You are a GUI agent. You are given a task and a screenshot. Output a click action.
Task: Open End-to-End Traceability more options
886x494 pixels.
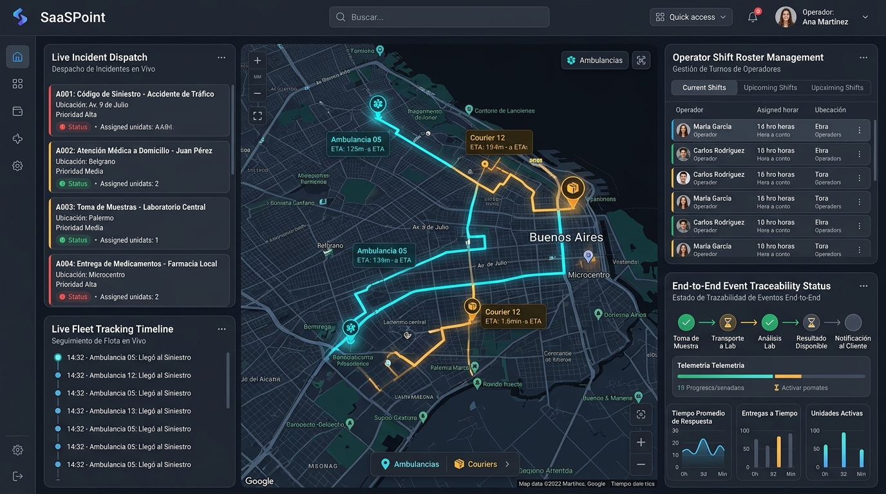863,286
